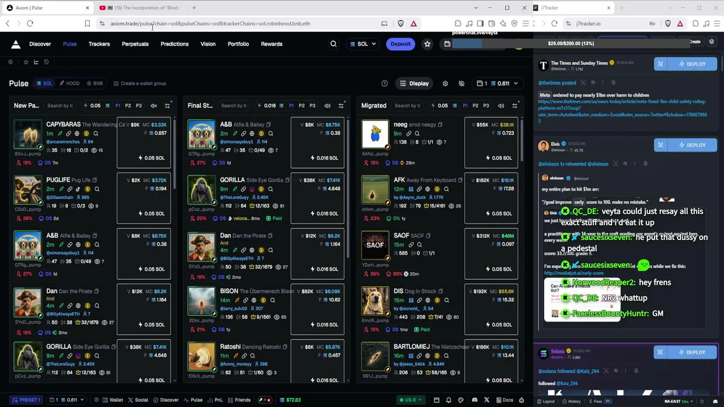Screen dimensions: 724x407
Task: Open filter settings for Final Stretch column
Action: (x=341, y=106)
